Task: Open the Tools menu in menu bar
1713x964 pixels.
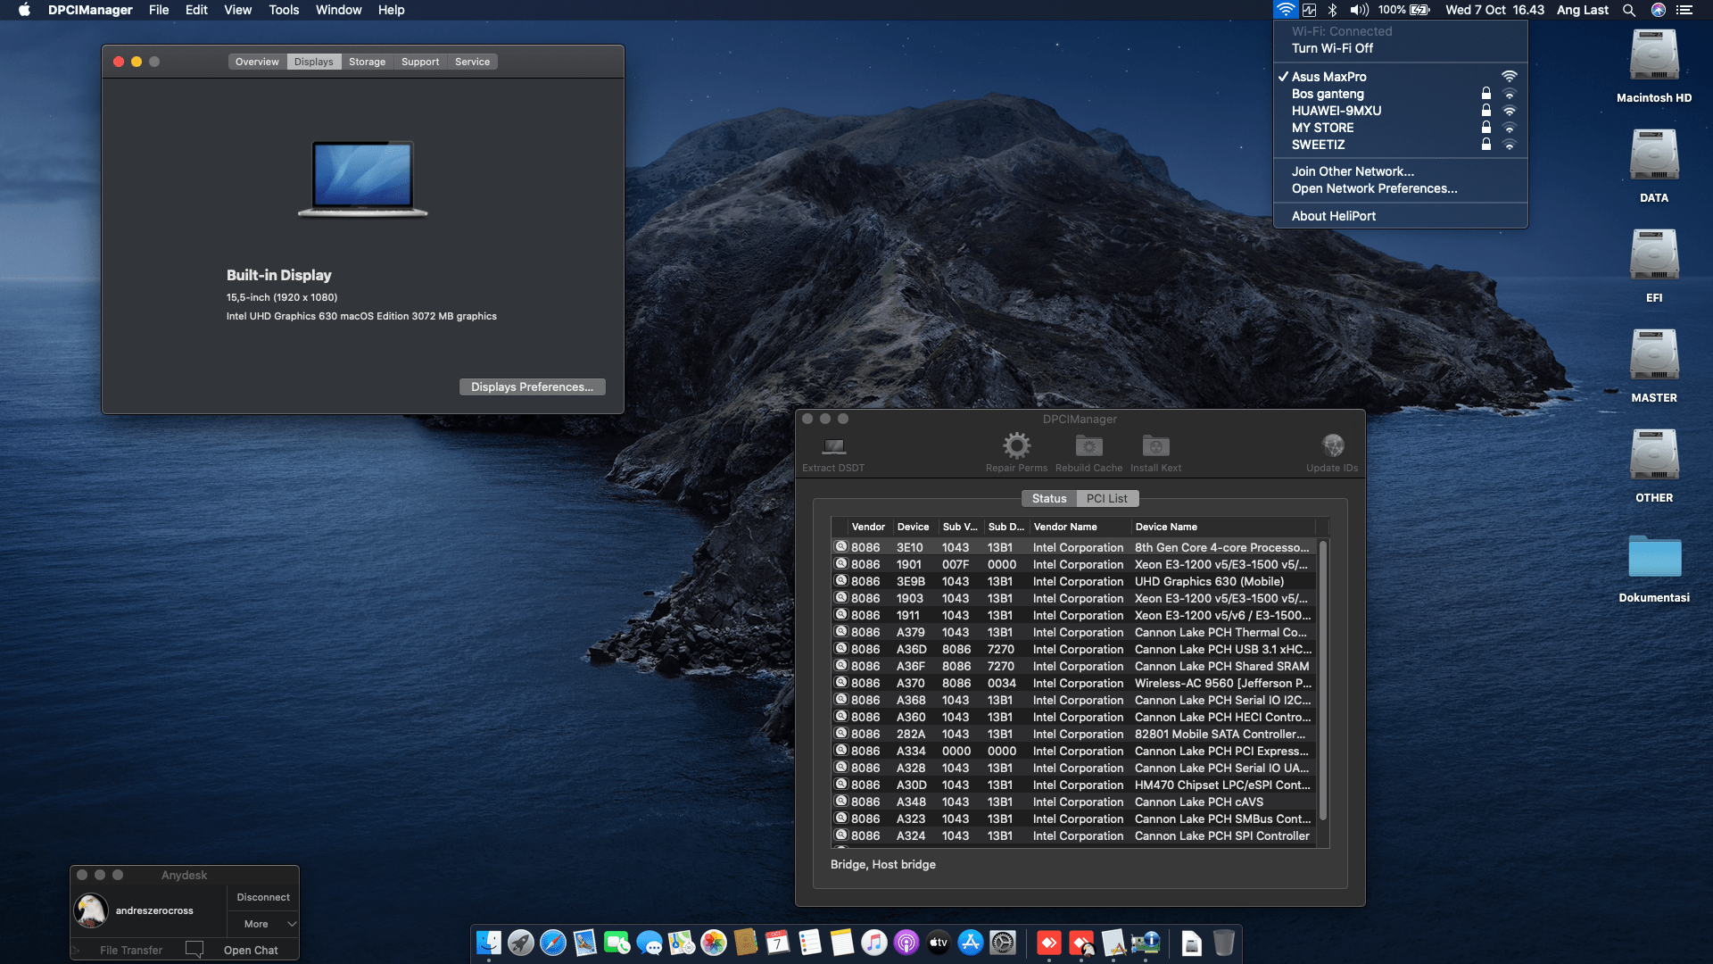Action: click(284, 10)
